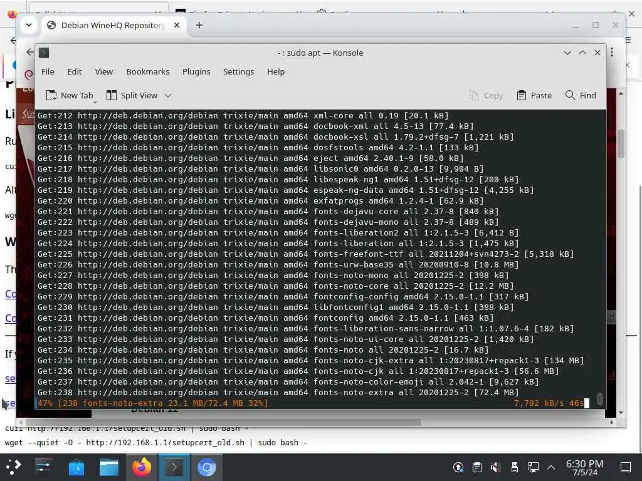Open a new browser tab with plus button
The width and height of the screenshot is (642, 481).
199,25
